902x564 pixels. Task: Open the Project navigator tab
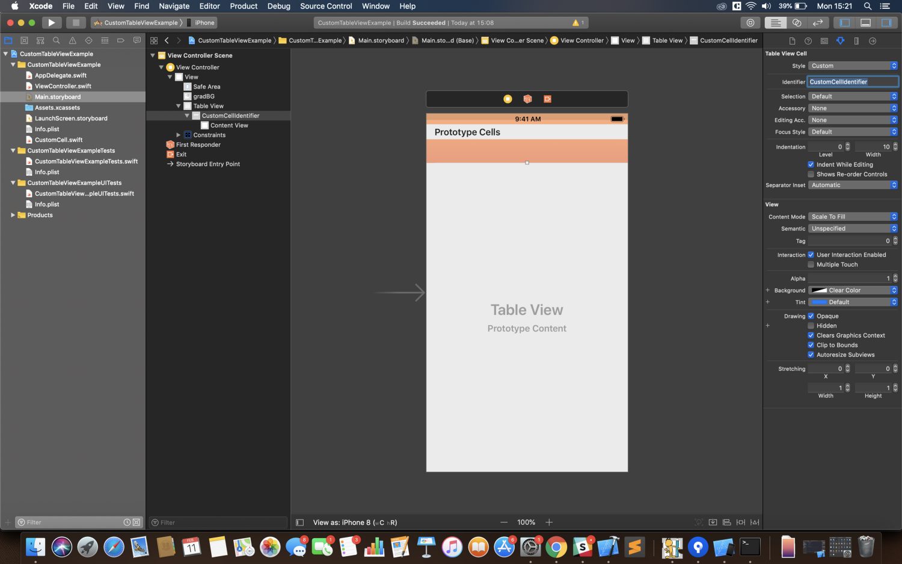coord(8,40)
